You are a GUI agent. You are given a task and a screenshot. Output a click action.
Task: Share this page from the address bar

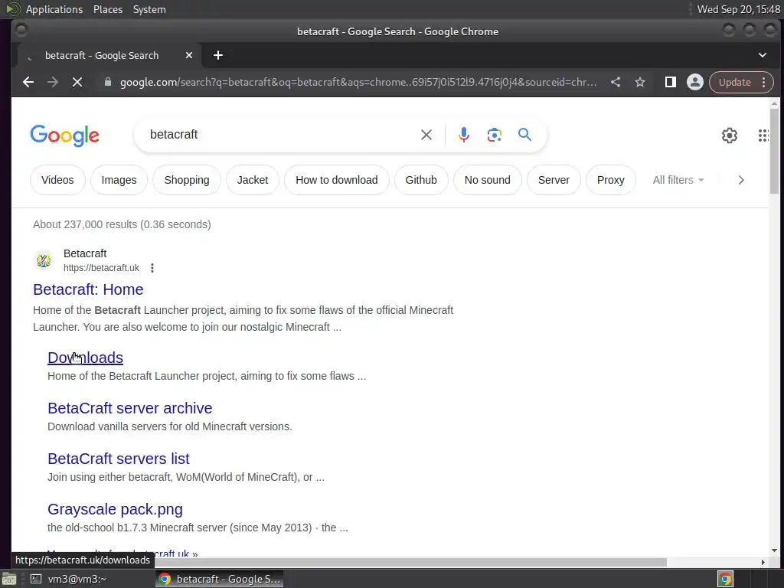tap(616, 82)
